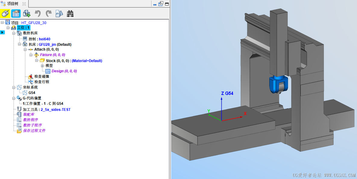This screenshot has width=357, height=179.
Task: Click the 数控机床 machine icon
Action: pyautogui.click(x=19, y=33)
